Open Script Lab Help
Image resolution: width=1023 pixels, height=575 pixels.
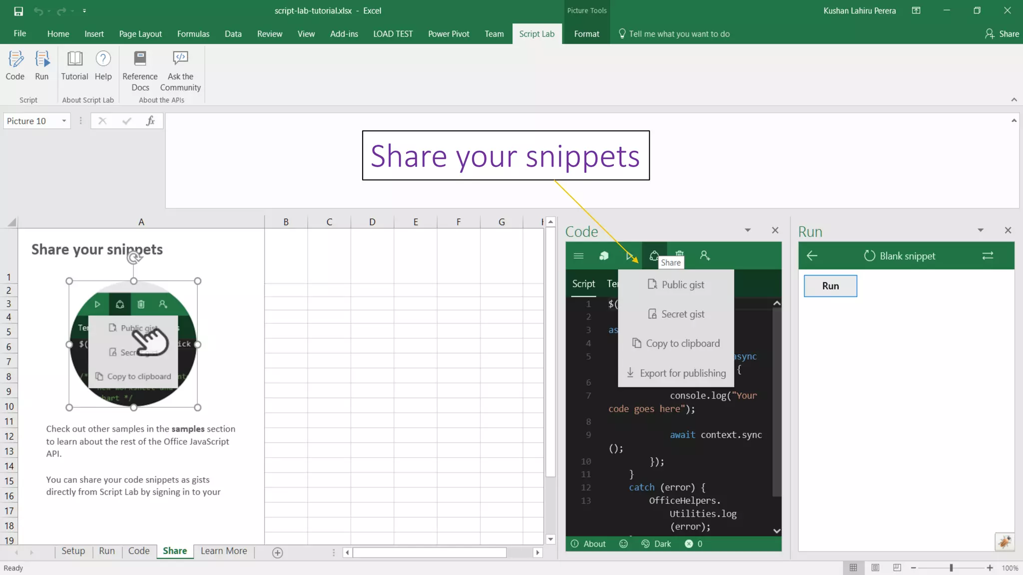click(x=103, y=65)
